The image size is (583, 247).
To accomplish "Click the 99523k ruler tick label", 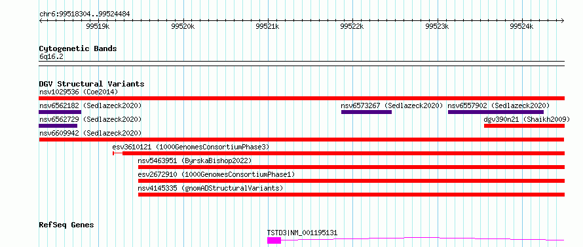I will point(438,26).
